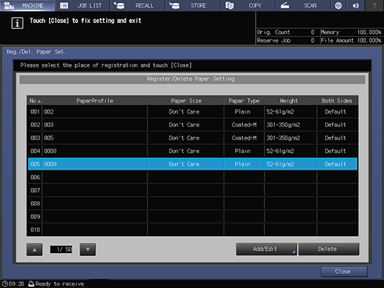
Task: Go to the RECALL tab
Action: (x=137, y=5)
